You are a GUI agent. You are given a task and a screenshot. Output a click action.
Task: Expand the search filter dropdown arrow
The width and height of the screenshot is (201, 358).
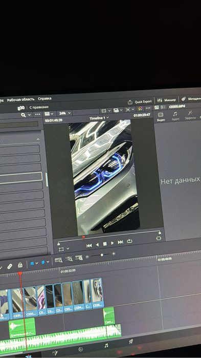coord(29,115)
